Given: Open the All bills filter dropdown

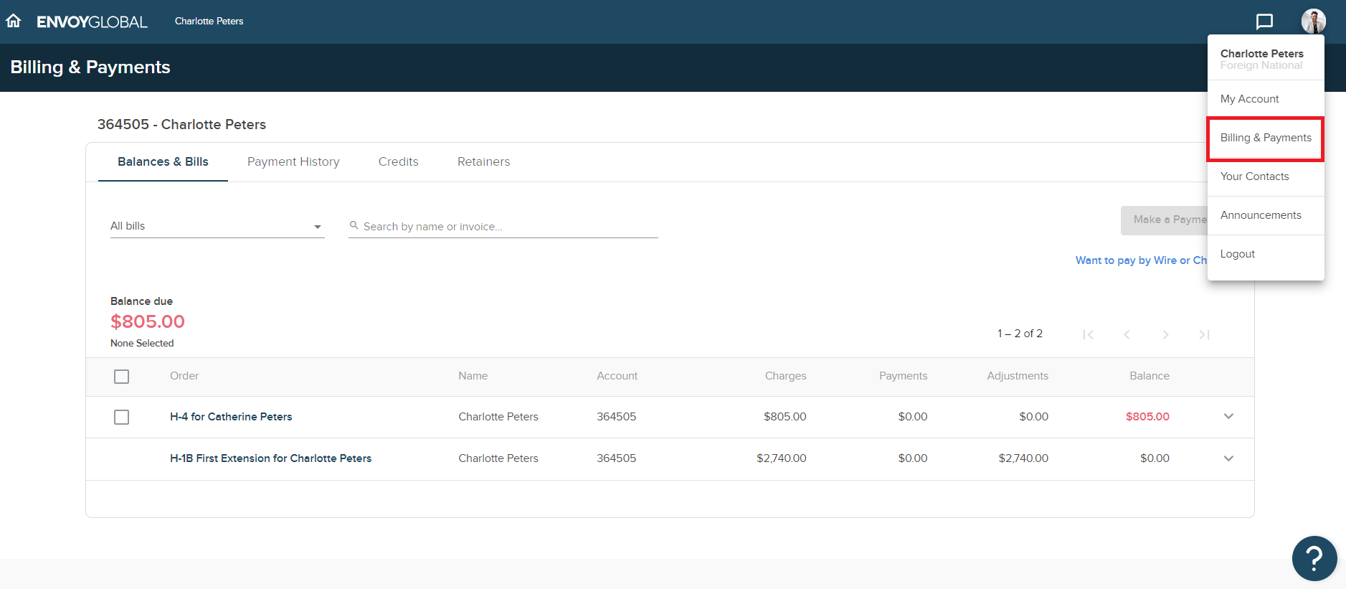Looking at the screenshot, I should tap(217, 226).
